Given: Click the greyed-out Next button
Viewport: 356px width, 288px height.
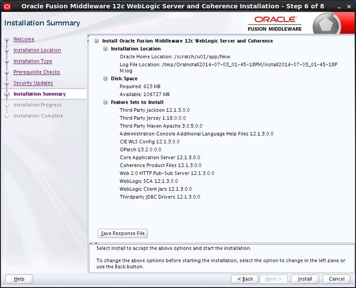Looking at the screenshot, I should coord(274,279).
